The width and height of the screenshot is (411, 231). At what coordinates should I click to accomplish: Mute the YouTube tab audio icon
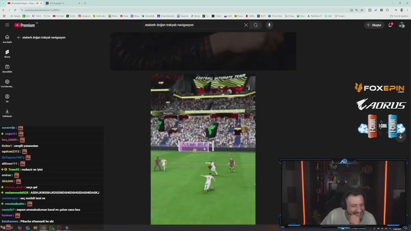37,3
